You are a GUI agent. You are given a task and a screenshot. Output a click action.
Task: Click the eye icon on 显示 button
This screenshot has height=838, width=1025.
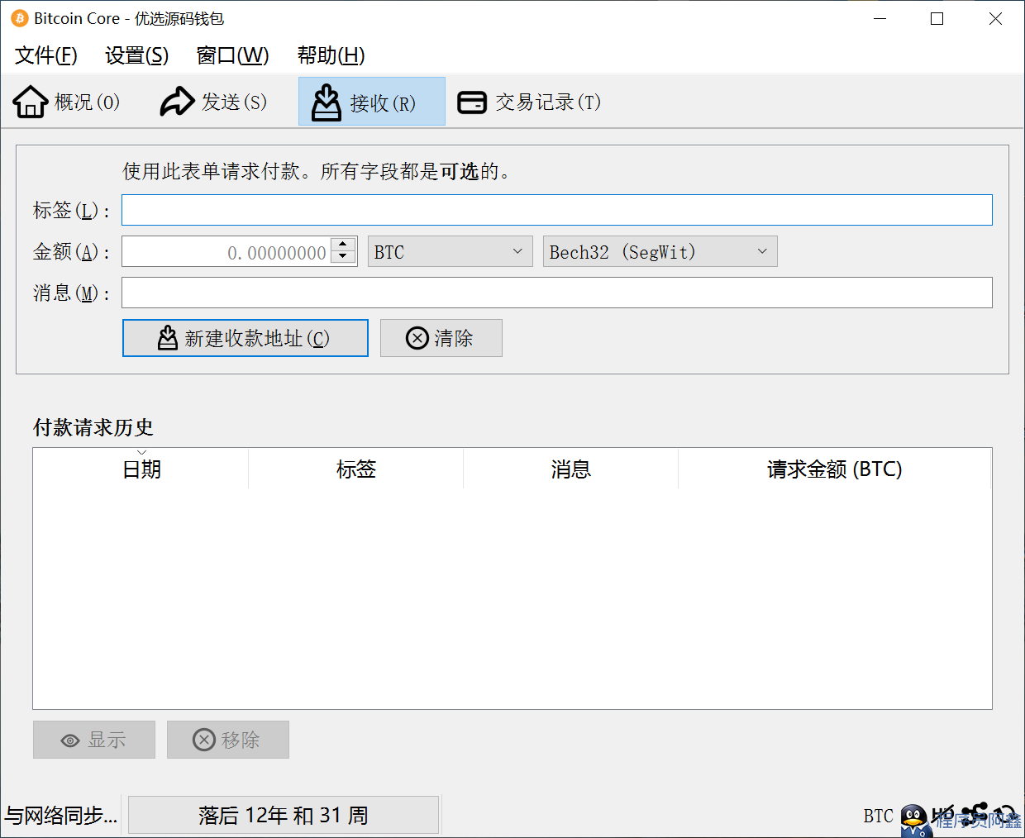tap(70, 740)
